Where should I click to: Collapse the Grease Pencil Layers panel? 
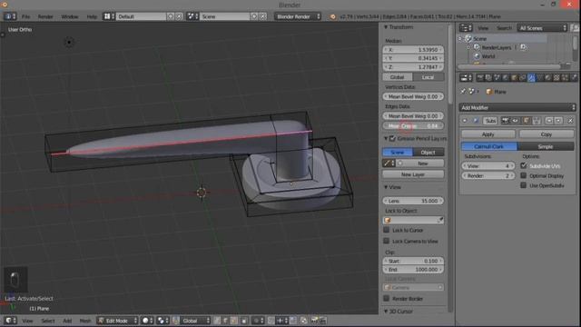tap(386, 138)
